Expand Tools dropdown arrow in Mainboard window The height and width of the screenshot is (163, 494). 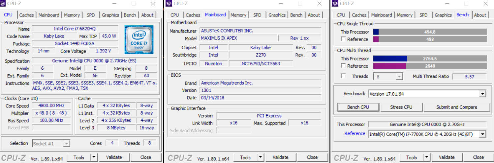coord(261,157)
